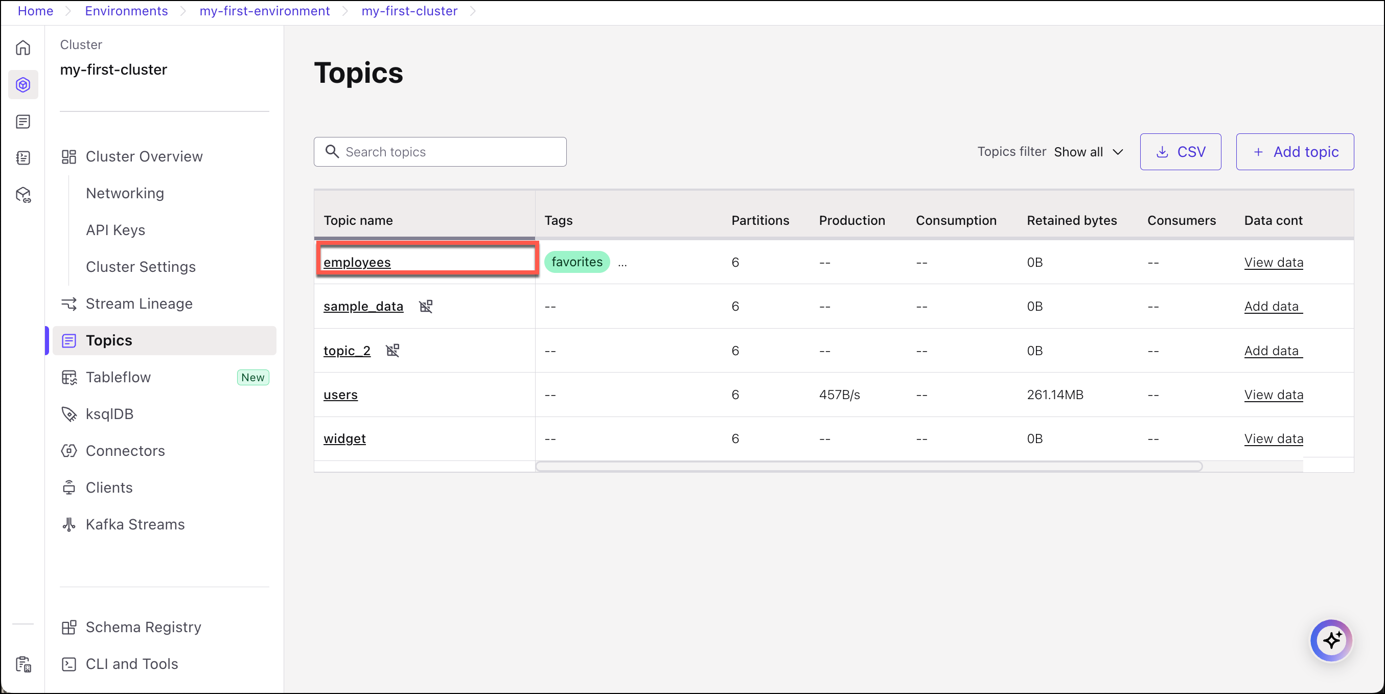Open Tableflow menu item
The height and width of the screenshot is (694, 1385).
point(118,377)
